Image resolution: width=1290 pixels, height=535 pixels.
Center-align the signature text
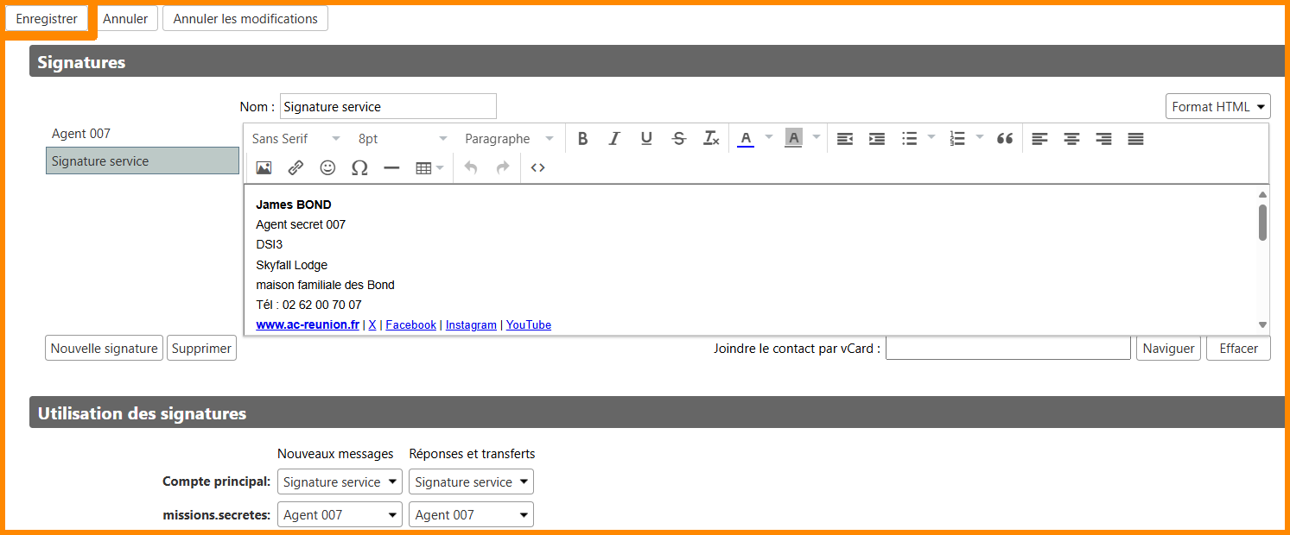1071,139
